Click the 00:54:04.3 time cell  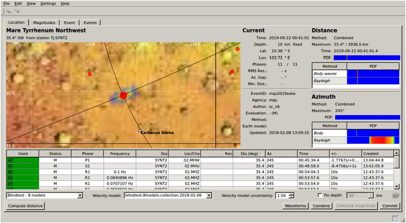pos(314,172)
